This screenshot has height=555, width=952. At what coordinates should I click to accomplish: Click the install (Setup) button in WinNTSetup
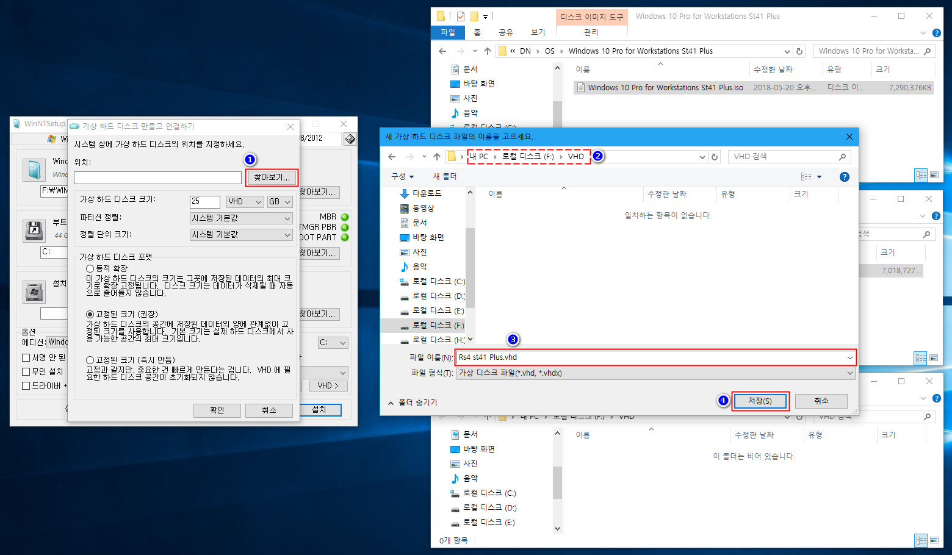pyautogui.click(x=320, y=410)
